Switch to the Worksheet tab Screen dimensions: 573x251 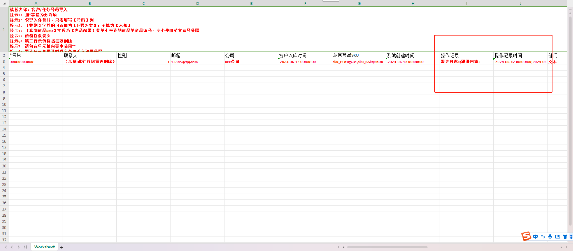pyautogui.click(x=44, y=247)
